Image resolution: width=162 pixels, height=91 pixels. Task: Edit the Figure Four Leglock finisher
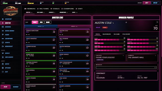[x=123, y=55]
